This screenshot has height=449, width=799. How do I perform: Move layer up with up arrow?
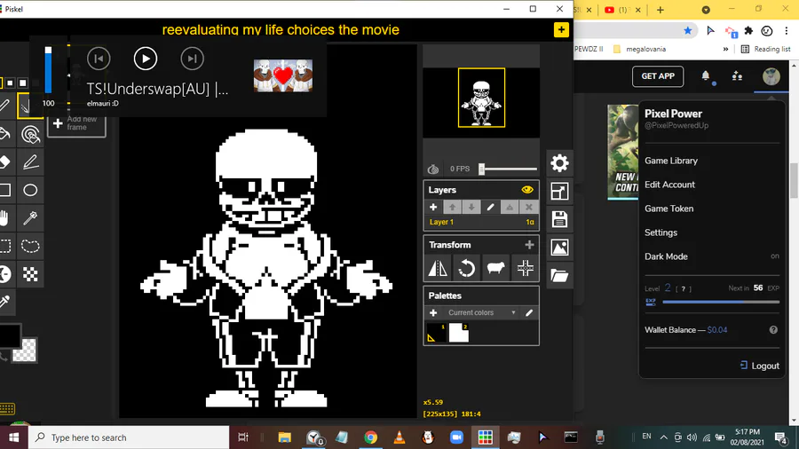pos(452,207)
